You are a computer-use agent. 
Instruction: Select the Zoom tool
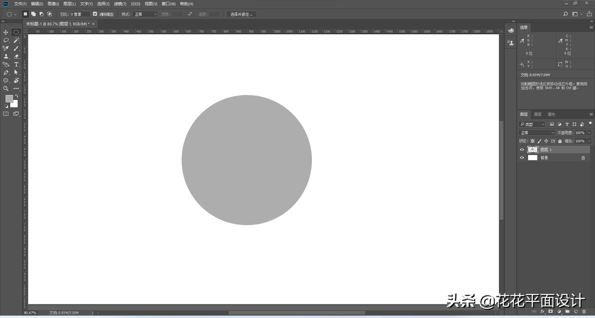(6, 89)
